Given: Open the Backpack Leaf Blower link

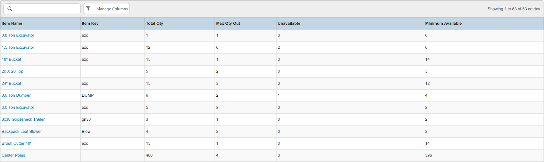Looking at the screenshot, I should (x=22, y=132).
